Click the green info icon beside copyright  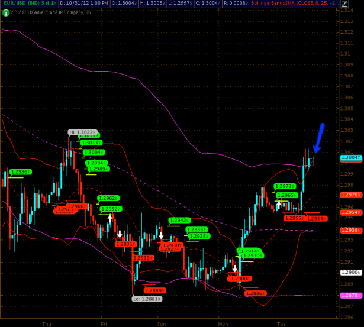pyautogui.click(x=5, y=12)
